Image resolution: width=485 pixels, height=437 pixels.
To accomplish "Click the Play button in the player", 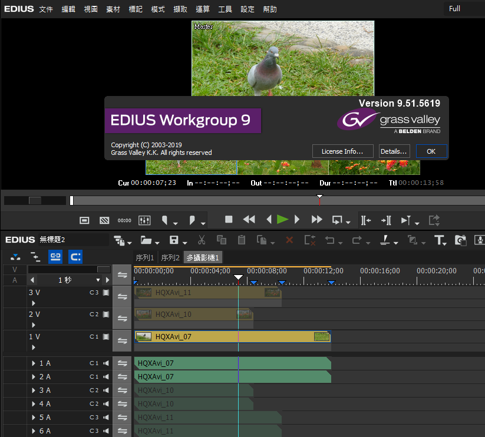I will [282, 220].
